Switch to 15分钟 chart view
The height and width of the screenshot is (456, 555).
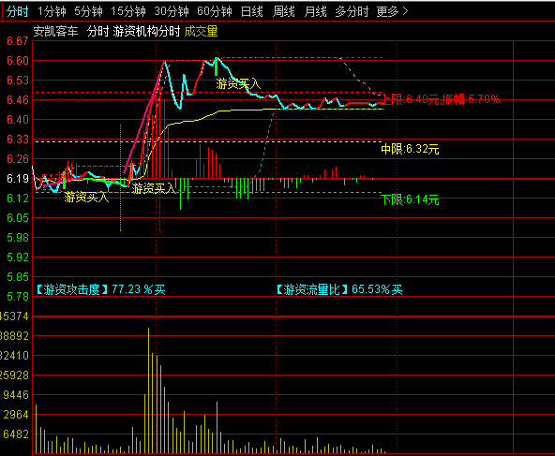pyautogui.click(x=128, y=11)
